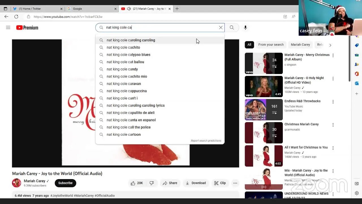Dislike the video with thumbs down
This screenshot has width=362, height=204.
[x=152, y=183]
